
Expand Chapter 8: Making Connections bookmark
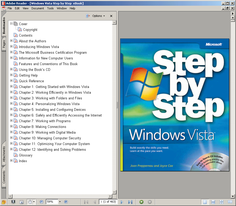pos(11,126)
